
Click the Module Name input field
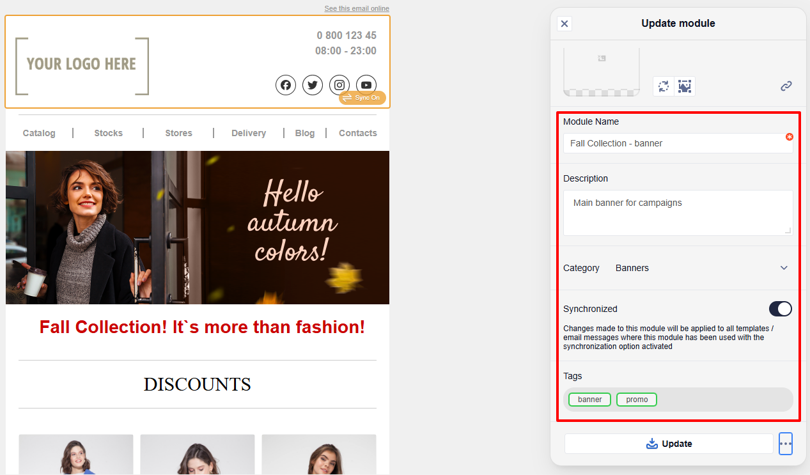[678, 143]
